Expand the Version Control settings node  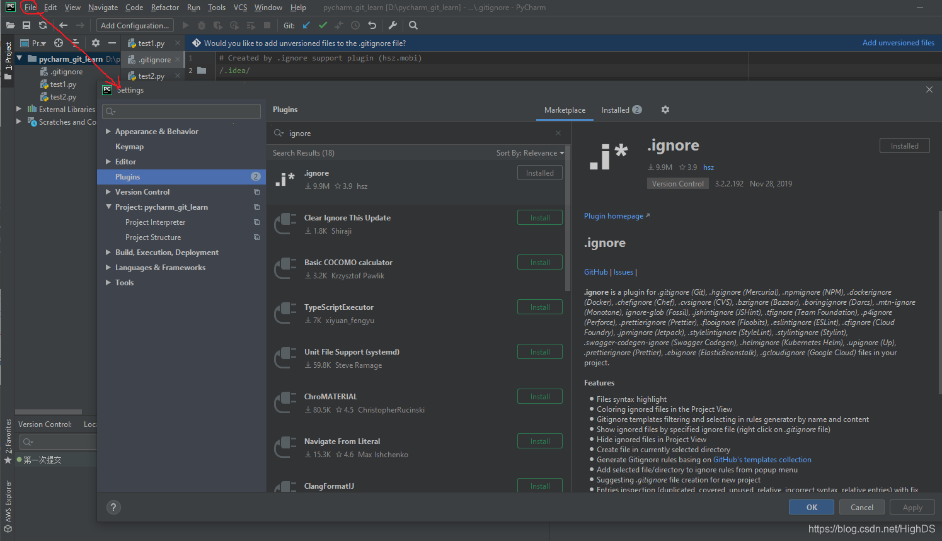tap(108, 192)
